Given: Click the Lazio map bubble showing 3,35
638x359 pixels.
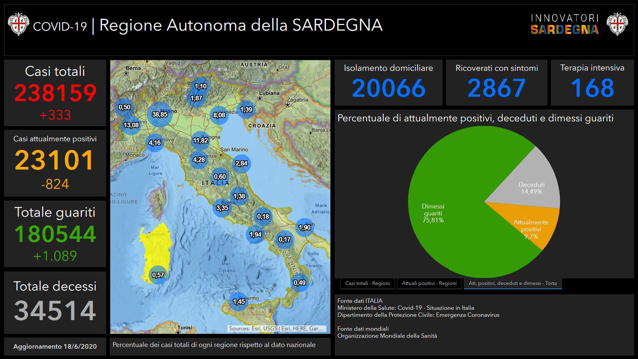Looking at the screenshot, I should pyautogui.click(x=222, y=208).
